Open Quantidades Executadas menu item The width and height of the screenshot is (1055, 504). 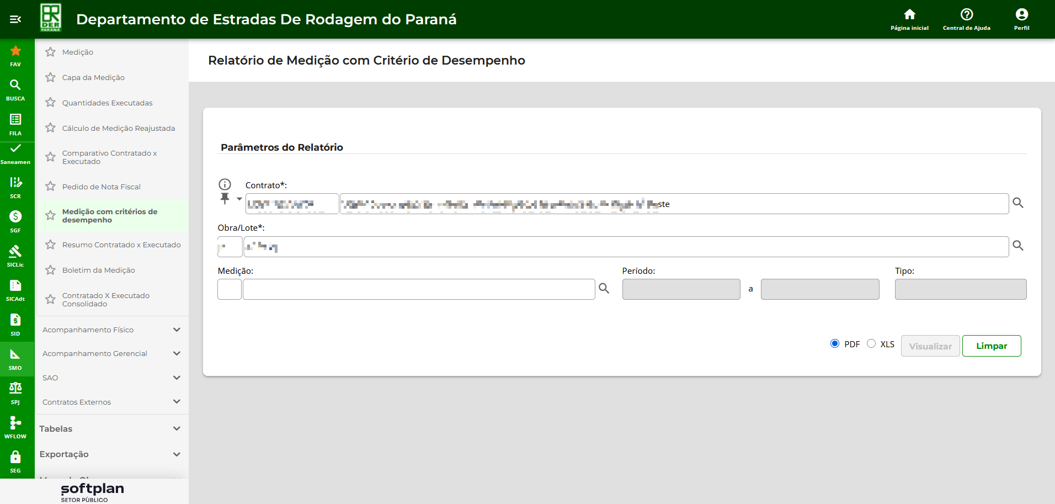coord(107,103)
